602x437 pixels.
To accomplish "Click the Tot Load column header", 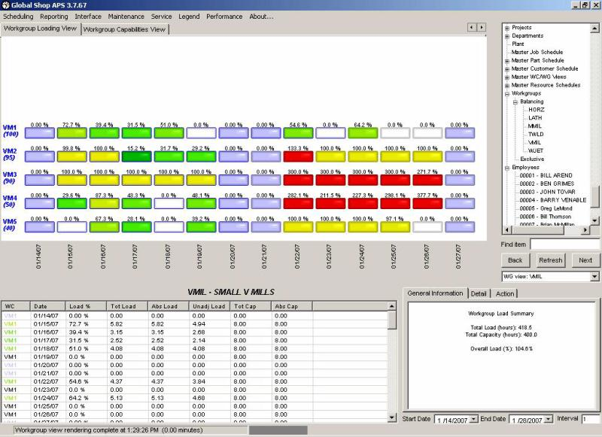I will (x=127, y=306).
